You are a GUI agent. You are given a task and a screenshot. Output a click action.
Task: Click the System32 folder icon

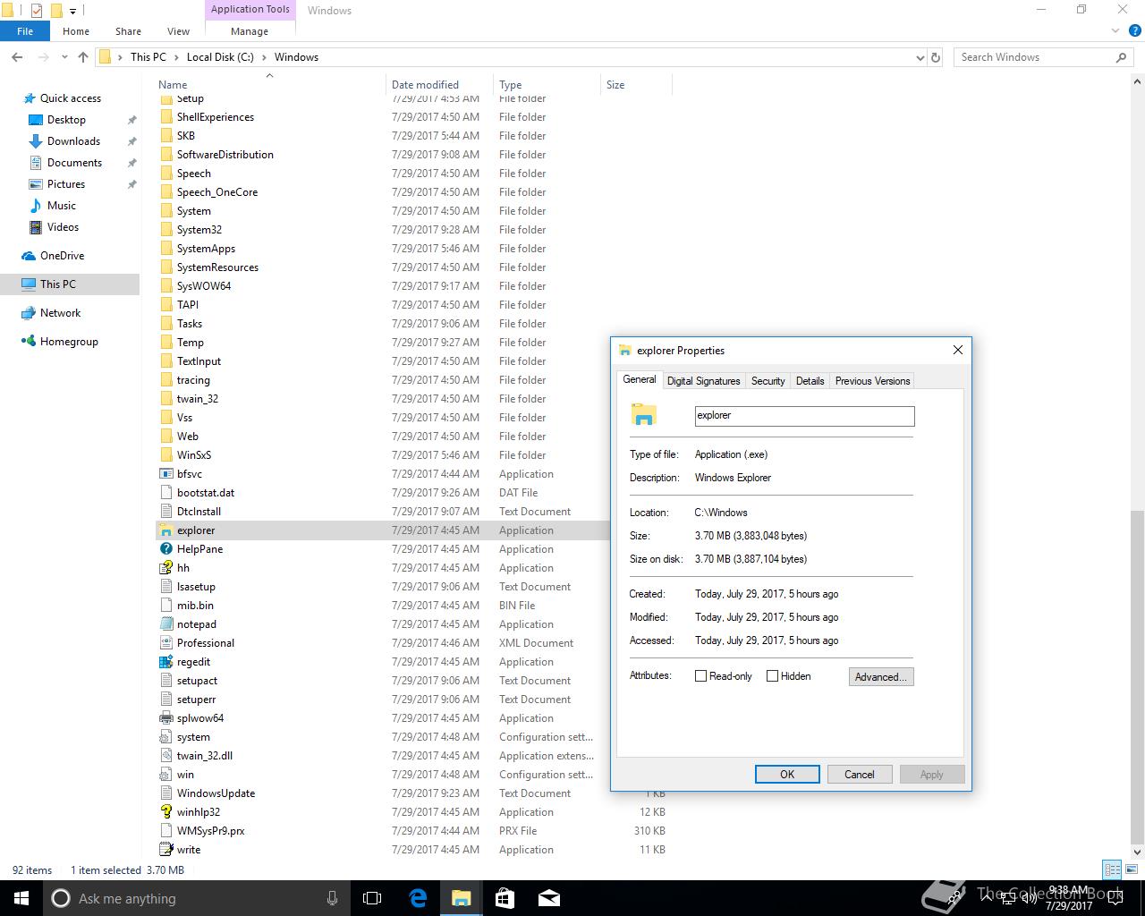click(165, 230)
